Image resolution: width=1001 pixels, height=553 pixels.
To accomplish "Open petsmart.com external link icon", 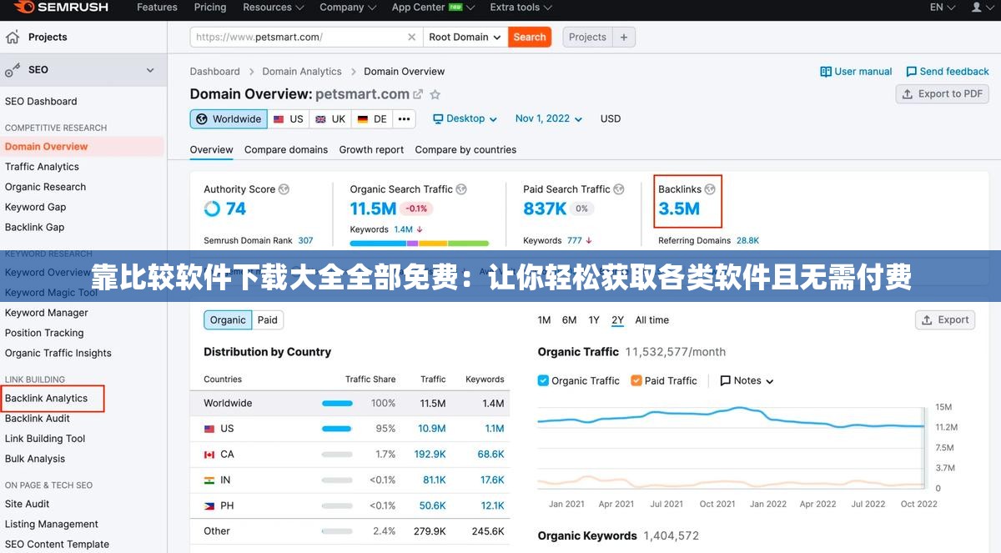I will coord(419,94).
